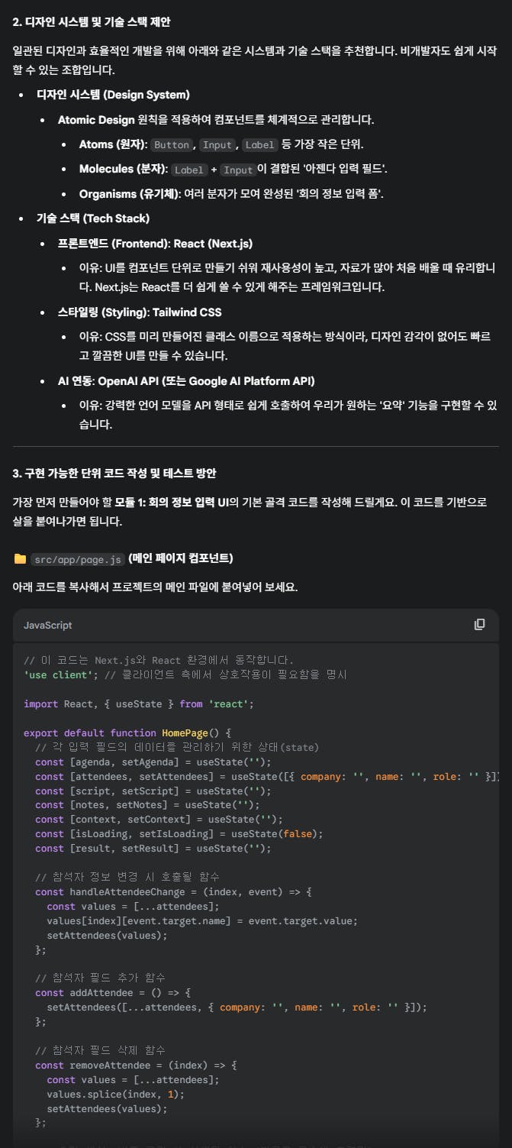
Task: Click the 'const [attendees, setAttendees]' code line
Action: pyautogui.click(x=267, y=776)
